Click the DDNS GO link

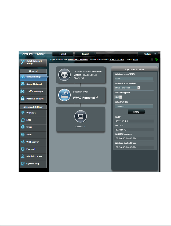(82, 78)
